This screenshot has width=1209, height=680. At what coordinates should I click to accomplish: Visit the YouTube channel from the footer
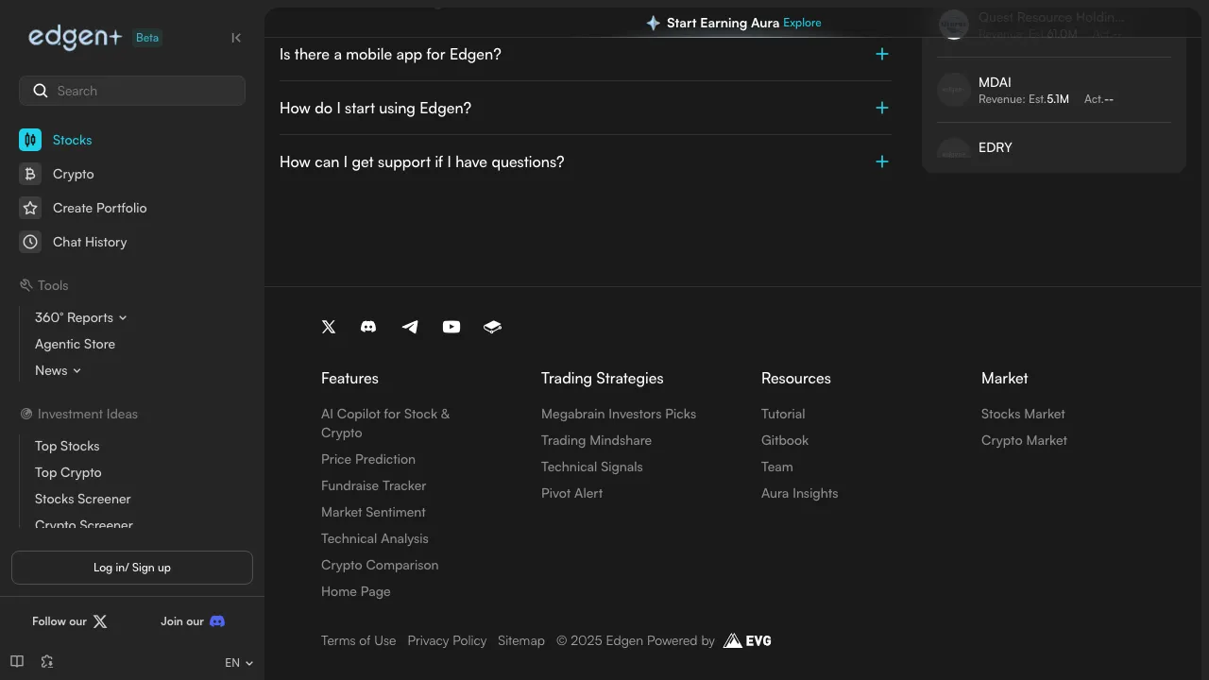click(451, 327)
